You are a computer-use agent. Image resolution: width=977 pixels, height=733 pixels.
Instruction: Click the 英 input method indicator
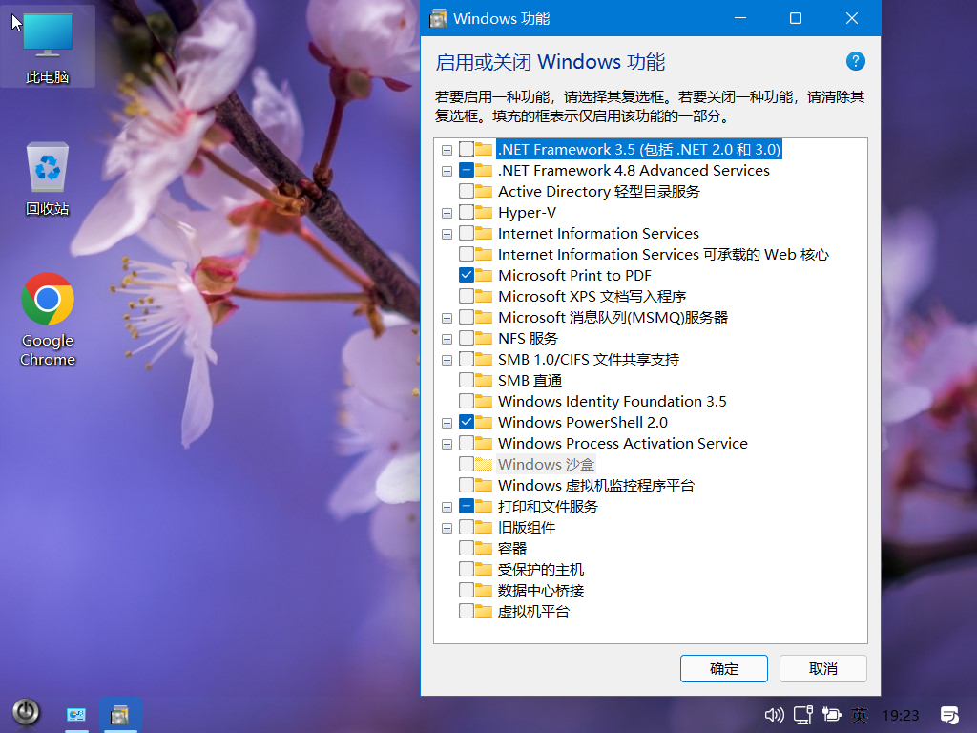[860, 714]
